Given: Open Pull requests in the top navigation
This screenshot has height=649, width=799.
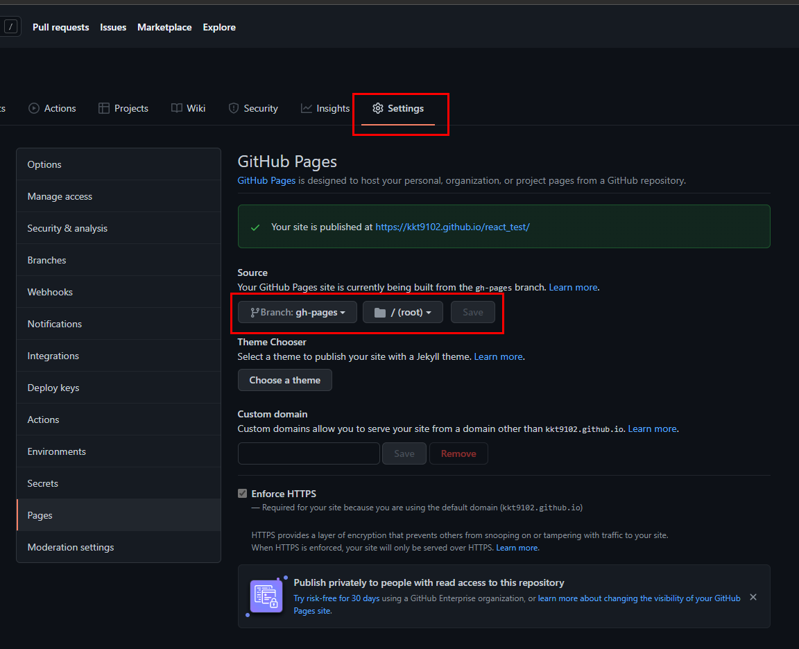Looking at the screenshot, I should click(60, 27).
